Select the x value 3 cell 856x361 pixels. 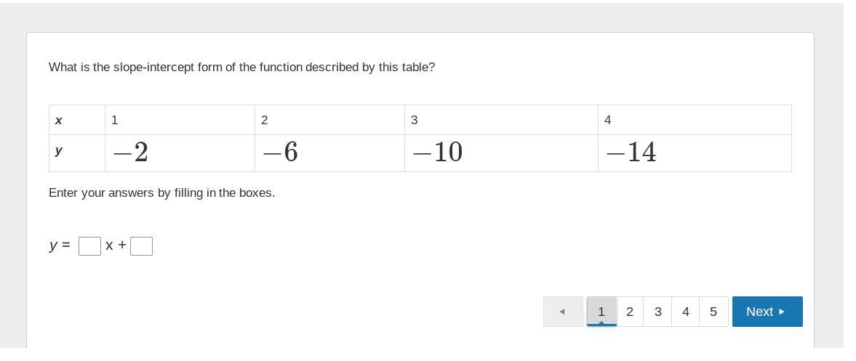[x=501, y=120]
